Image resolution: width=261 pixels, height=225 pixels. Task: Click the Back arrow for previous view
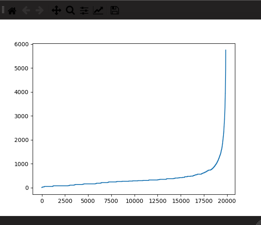[x=26, y=11]
